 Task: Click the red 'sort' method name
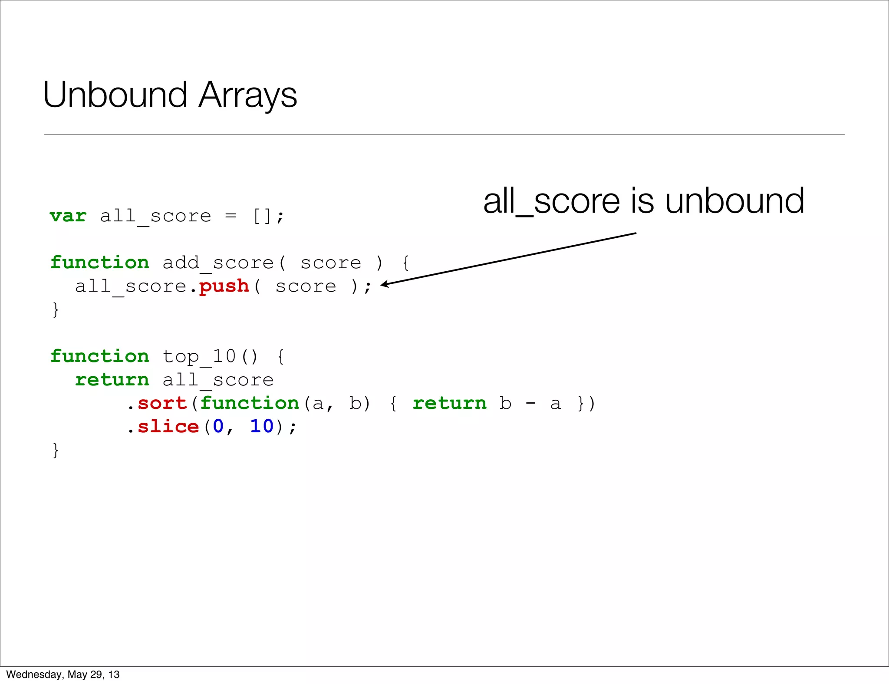162,404
